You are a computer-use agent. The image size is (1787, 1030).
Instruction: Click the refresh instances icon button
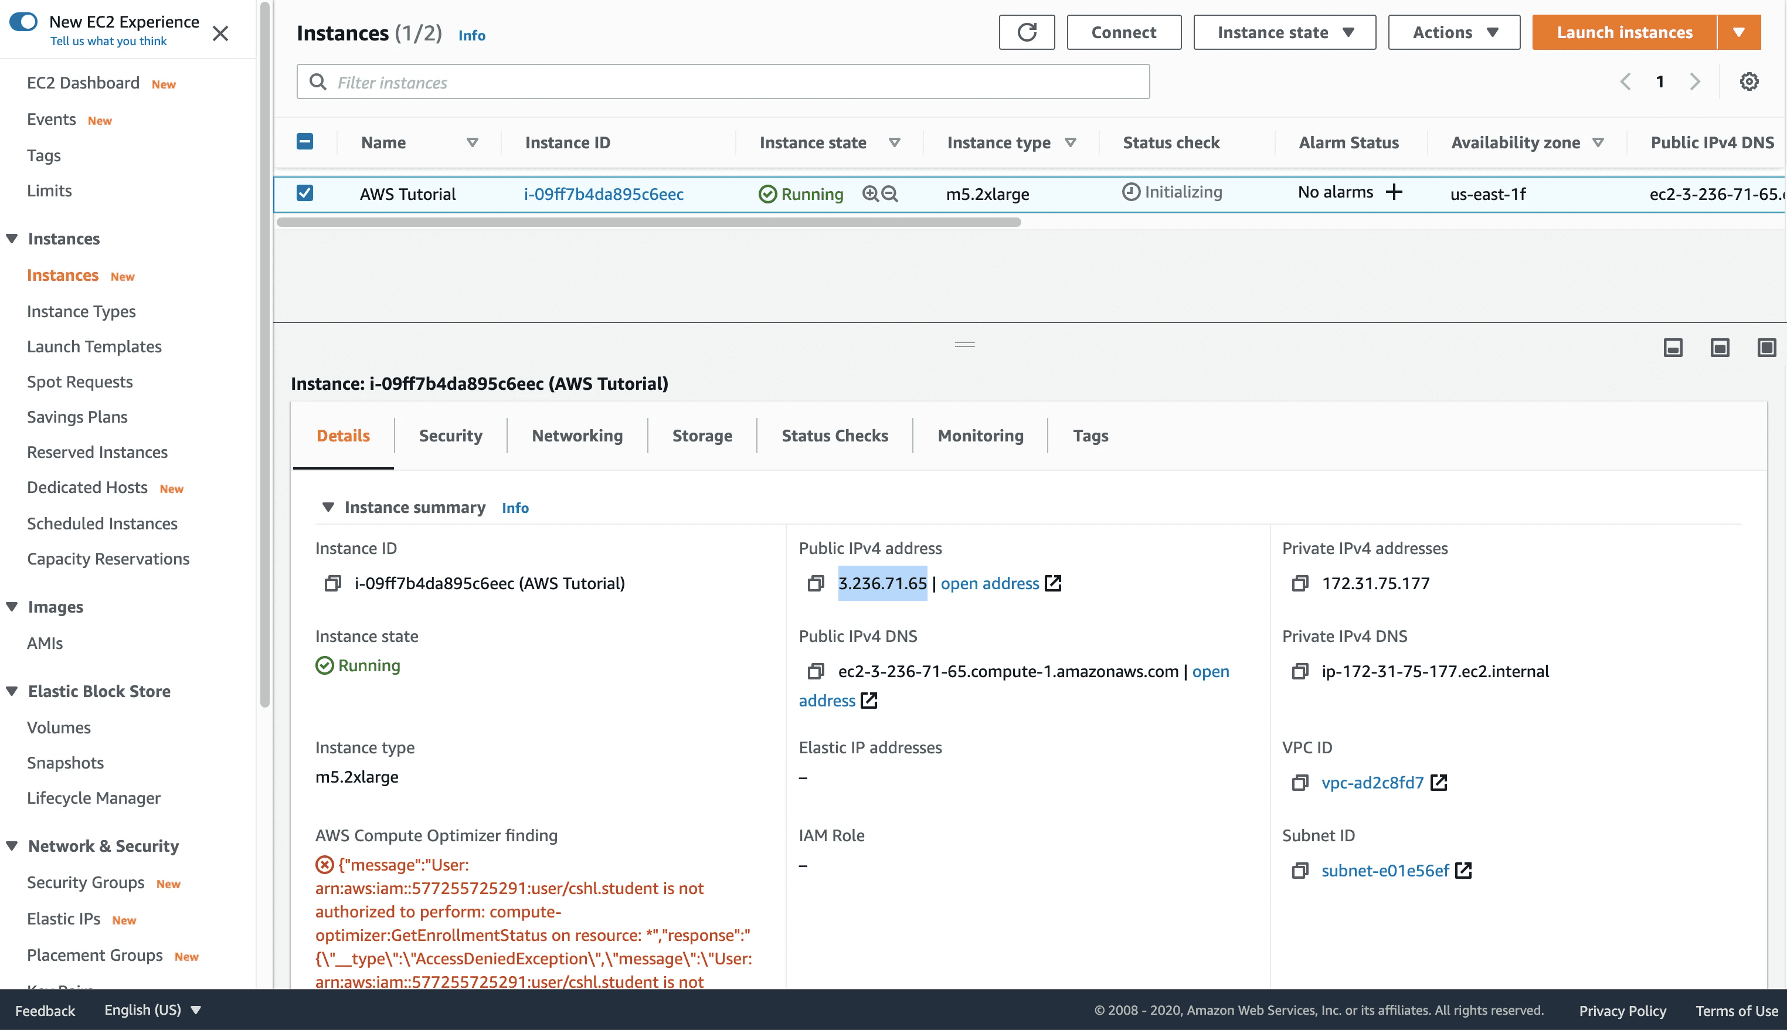tap(1027, 33)
